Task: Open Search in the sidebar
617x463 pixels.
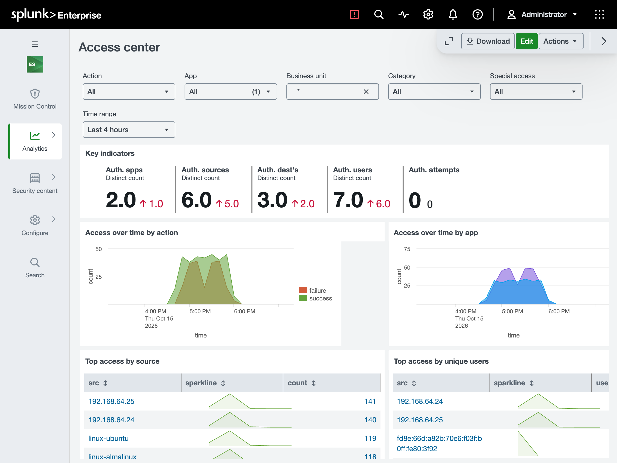Action: 35,268
